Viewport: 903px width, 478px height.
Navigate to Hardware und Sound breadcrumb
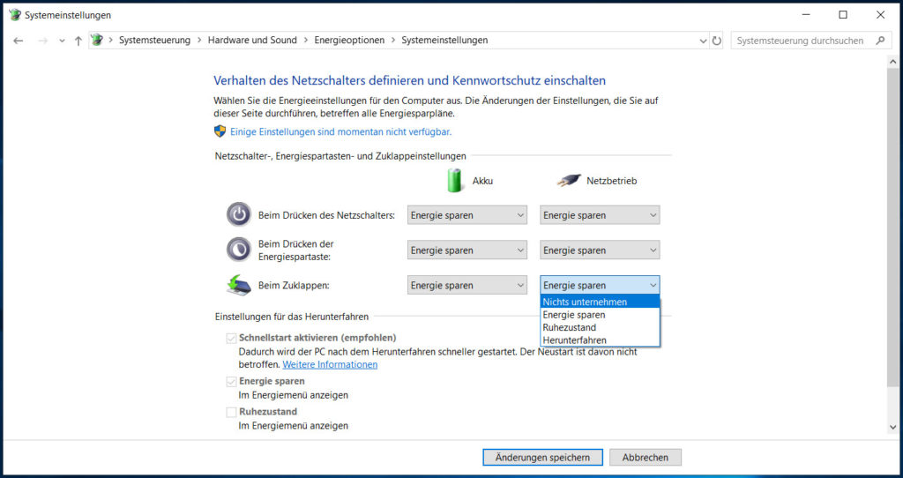[252, 41]
